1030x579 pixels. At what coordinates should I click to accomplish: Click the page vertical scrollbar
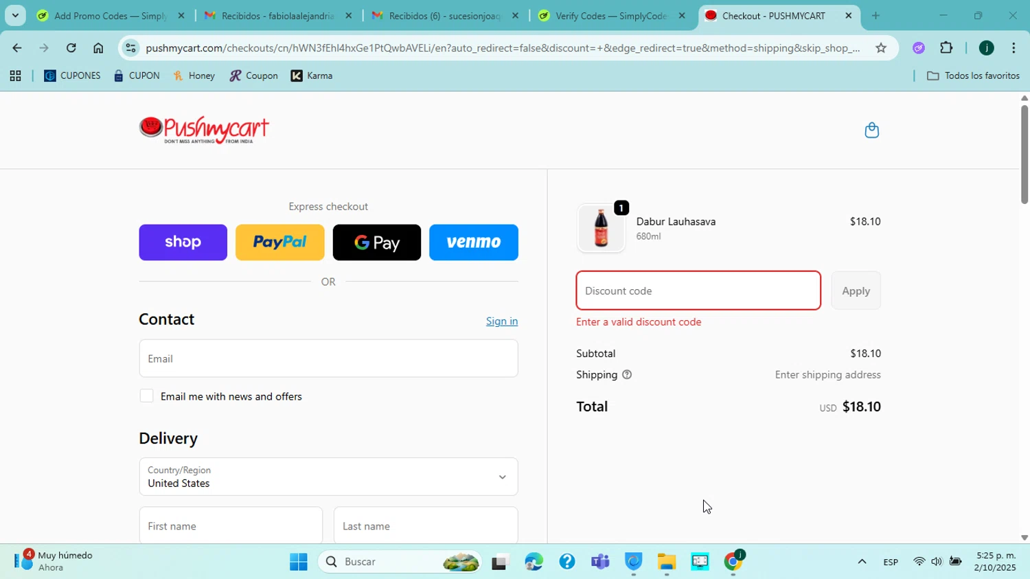click(1024, 154)
